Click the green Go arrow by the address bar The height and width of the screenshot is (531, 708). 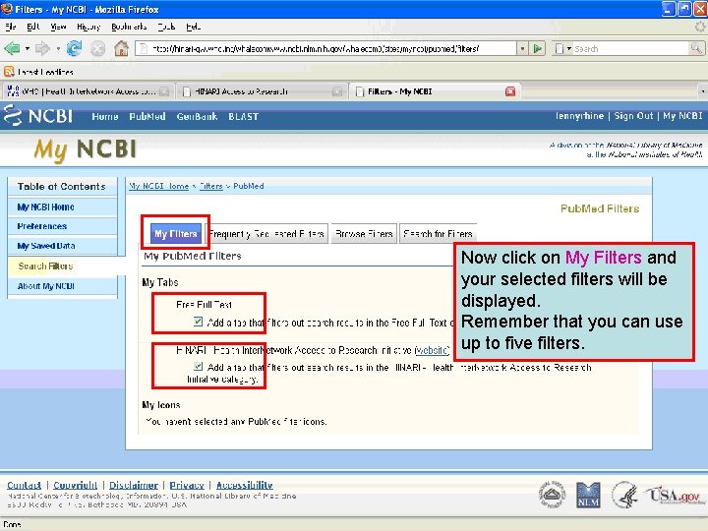click(537, 48)
